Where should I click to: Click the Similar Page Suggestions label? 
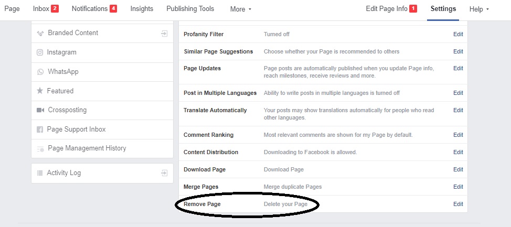click(218, 51)
